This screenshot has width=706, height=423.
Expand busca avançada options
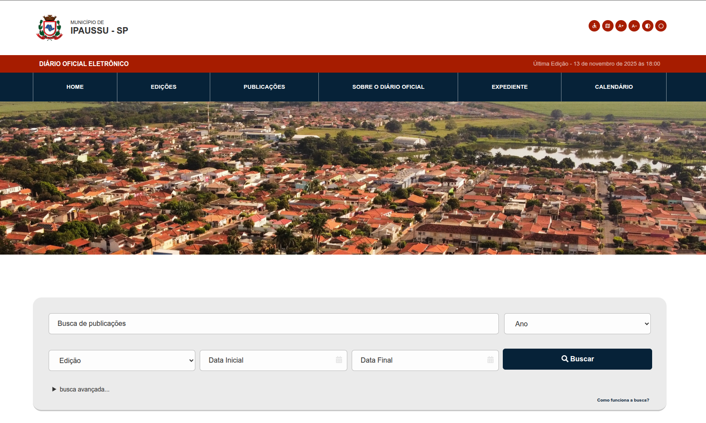click(81, 389)
